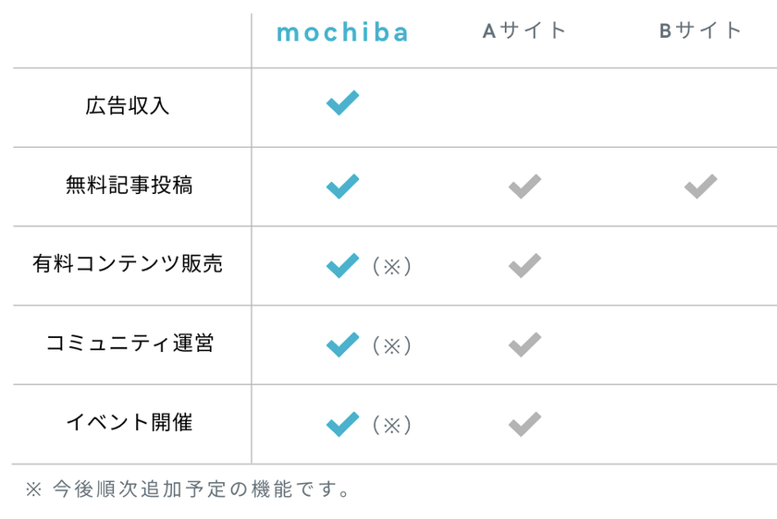The height and width of the screenshot is (519, 777).
Task: Select the mochiba column header
Action: [342, 32]
